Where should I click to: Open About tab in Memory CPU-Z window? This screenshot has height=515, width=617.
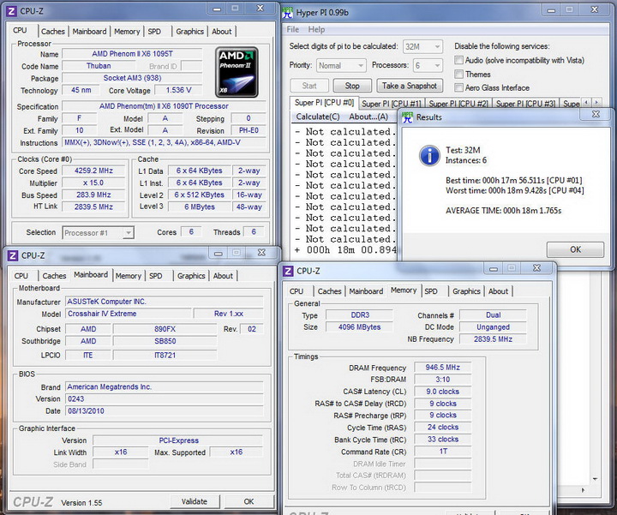click(x=498, y=291)
